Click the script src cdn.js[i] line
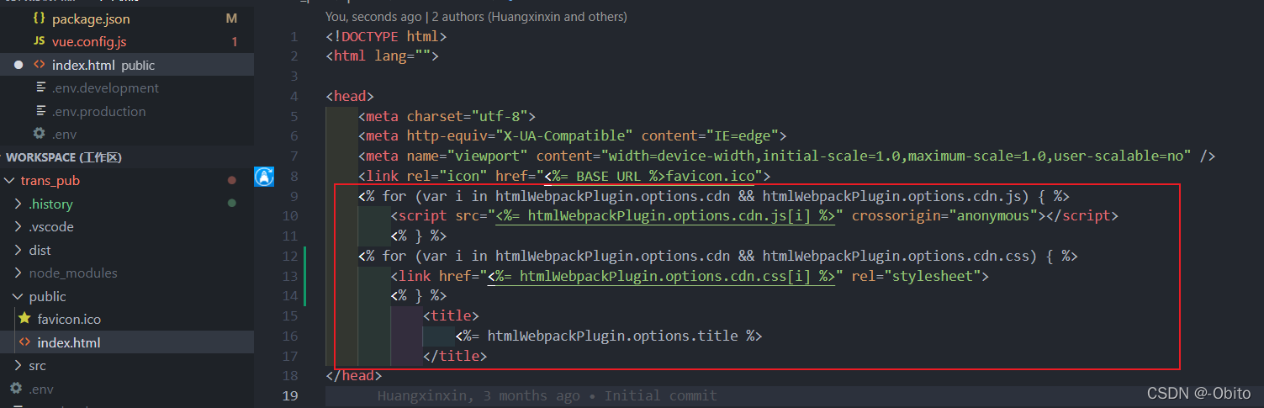This screenshot has height=408, width=1264. 754,216
